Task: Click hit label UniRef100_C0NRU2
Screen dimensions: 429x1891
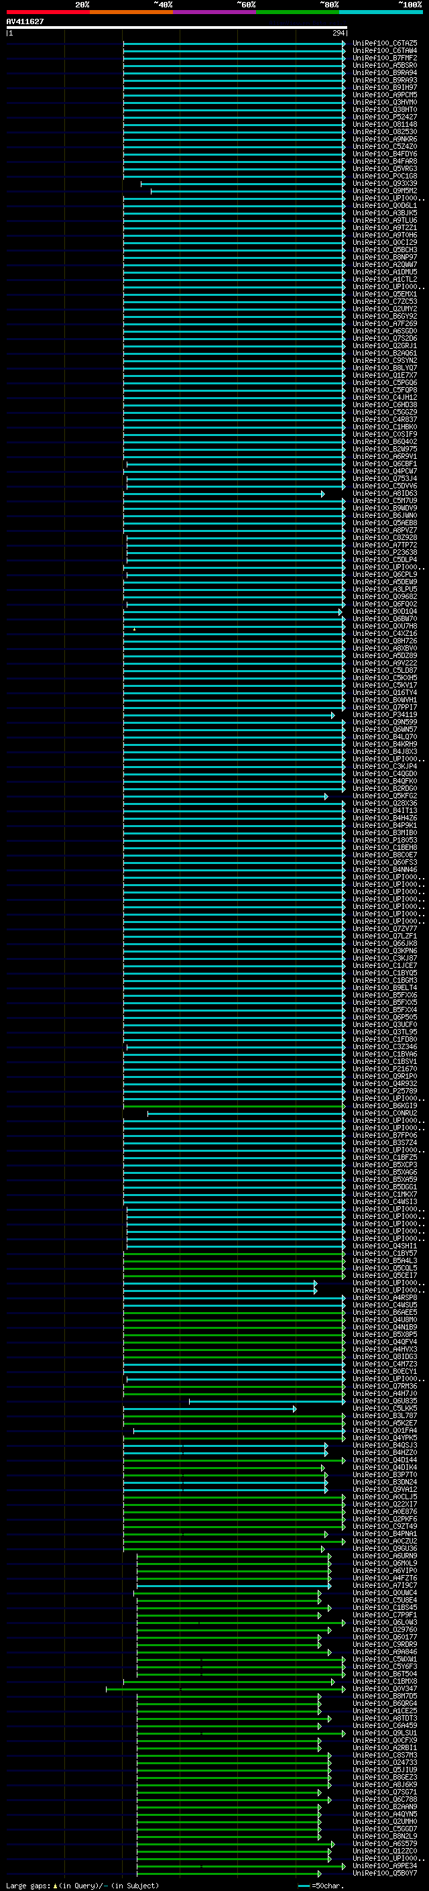Action: (385, 1113)
